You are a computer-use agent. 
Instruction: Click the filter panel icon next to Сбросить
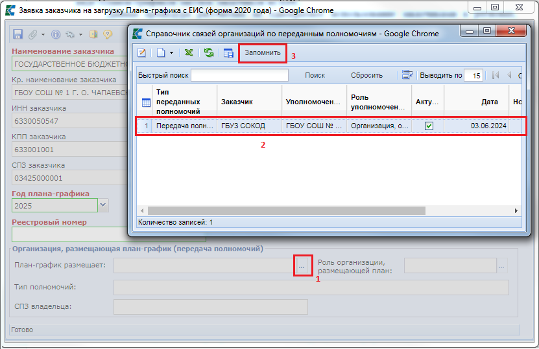[x=407, y=75]
